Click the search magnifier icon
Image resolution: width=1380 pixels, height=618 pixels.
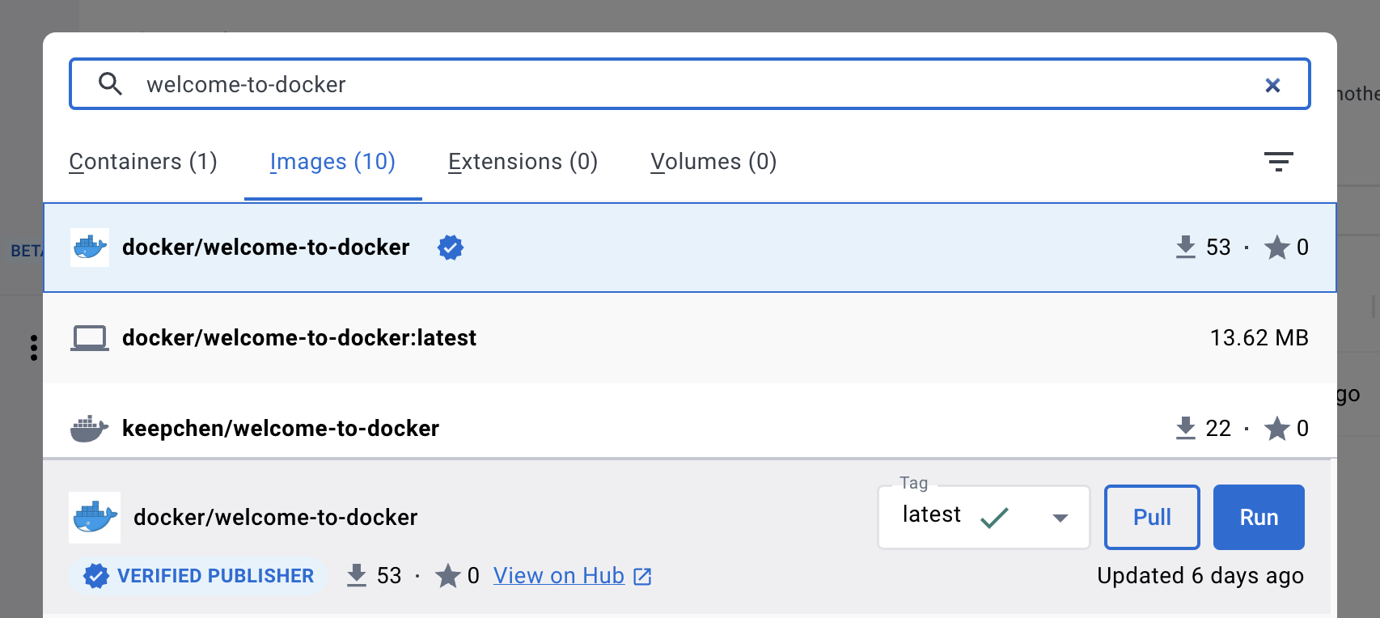click(110, 84)
